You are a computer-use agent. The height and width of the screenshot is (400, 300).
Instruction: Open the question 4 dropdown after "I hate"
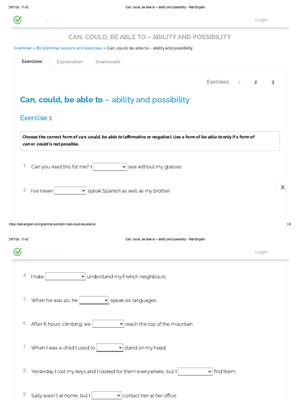pos(65,277)
